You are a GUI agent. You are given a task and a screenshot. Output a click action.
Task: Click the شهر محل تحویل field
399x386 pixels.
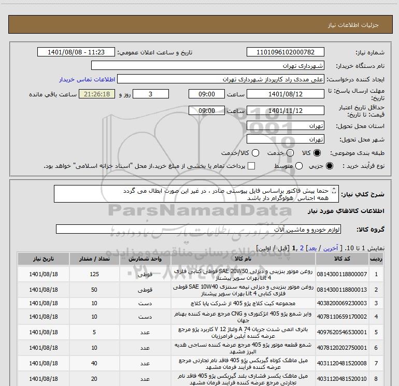coord(285,139)
